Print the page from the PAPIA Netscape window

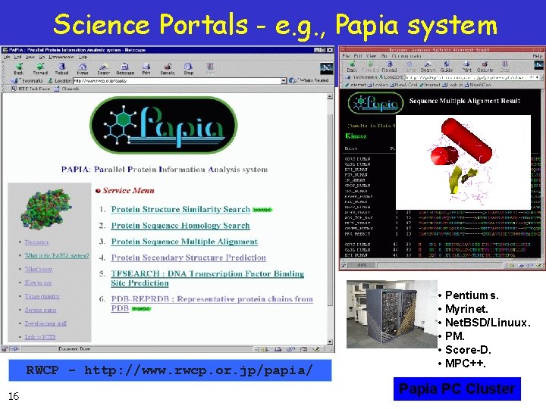click(x=146, y=68)
